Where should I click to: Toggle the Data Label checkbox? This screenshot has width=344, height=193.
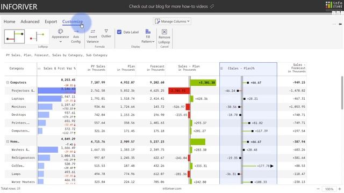(x=119, y=32)
